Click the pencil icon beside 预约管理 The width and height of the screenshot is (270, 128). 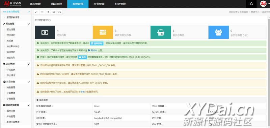[4, 24]
